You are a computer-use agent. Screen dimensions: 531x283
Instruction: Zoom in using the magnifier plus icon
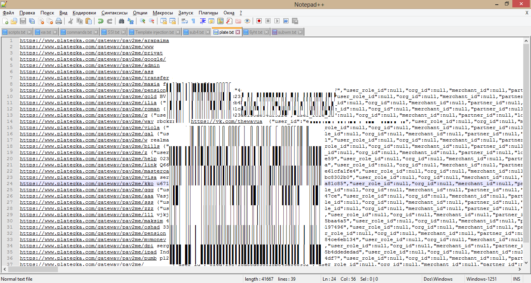143,21
